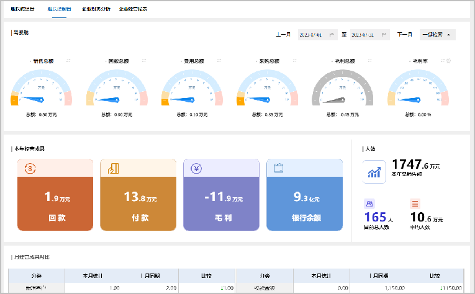The width and height of the screenshot is (475, 294).
Task: Expand the 一键检索 dropdown
Action: coord(437,35)
